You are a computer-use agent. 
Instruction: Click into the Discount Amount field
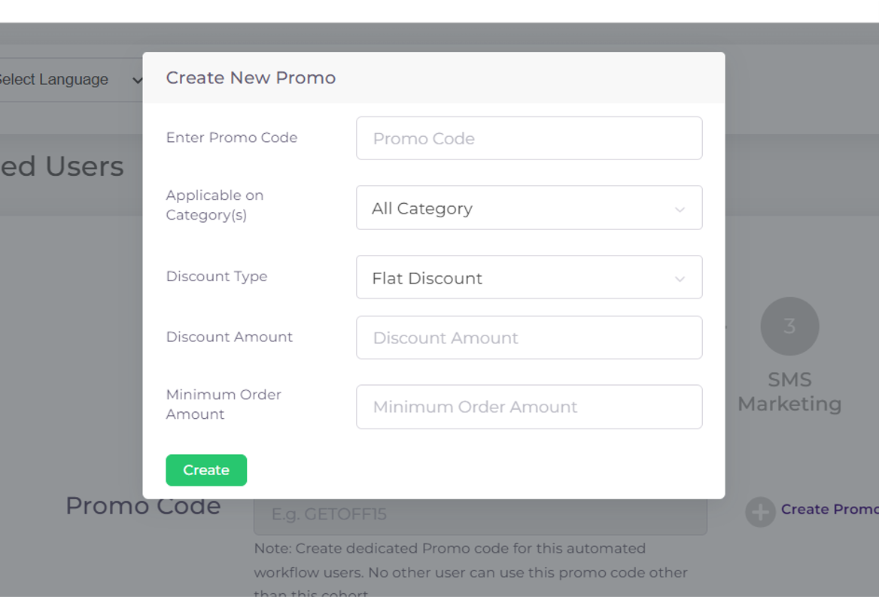pos(528,338)
